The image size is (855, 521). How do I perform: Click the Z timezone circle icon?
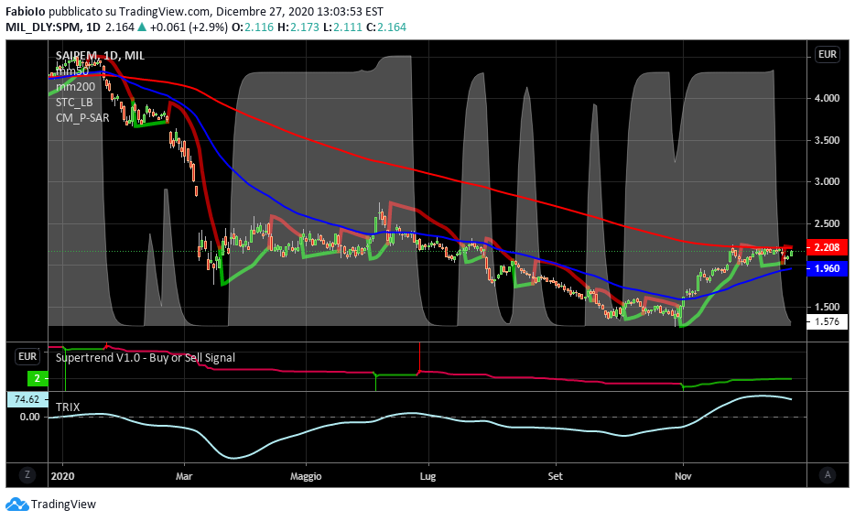click(x=27, y=474)
